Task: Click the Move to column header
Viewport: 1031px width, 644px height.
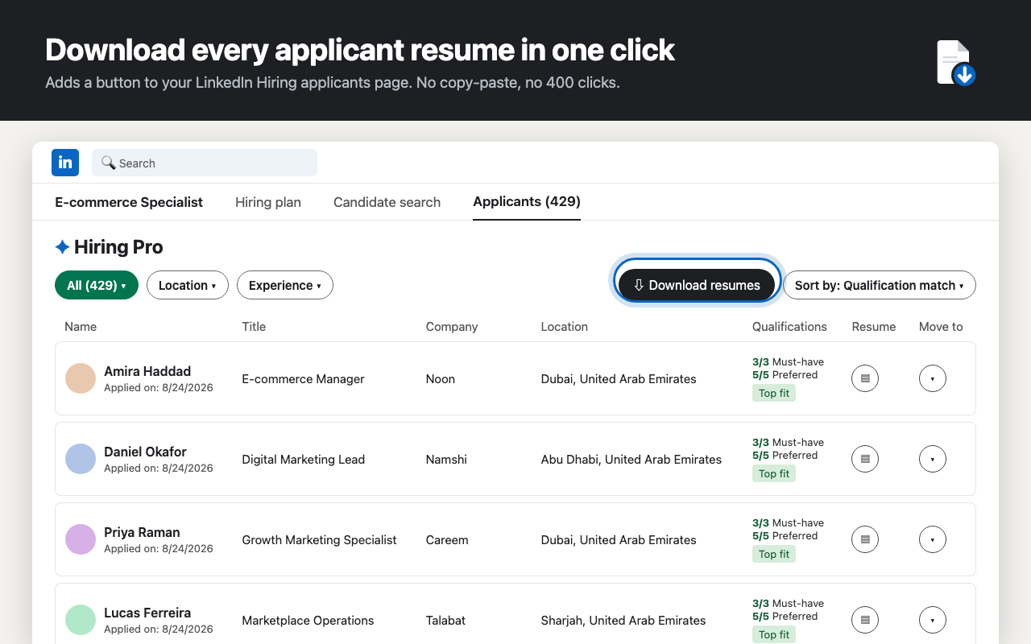Action: tap(941, 326)
